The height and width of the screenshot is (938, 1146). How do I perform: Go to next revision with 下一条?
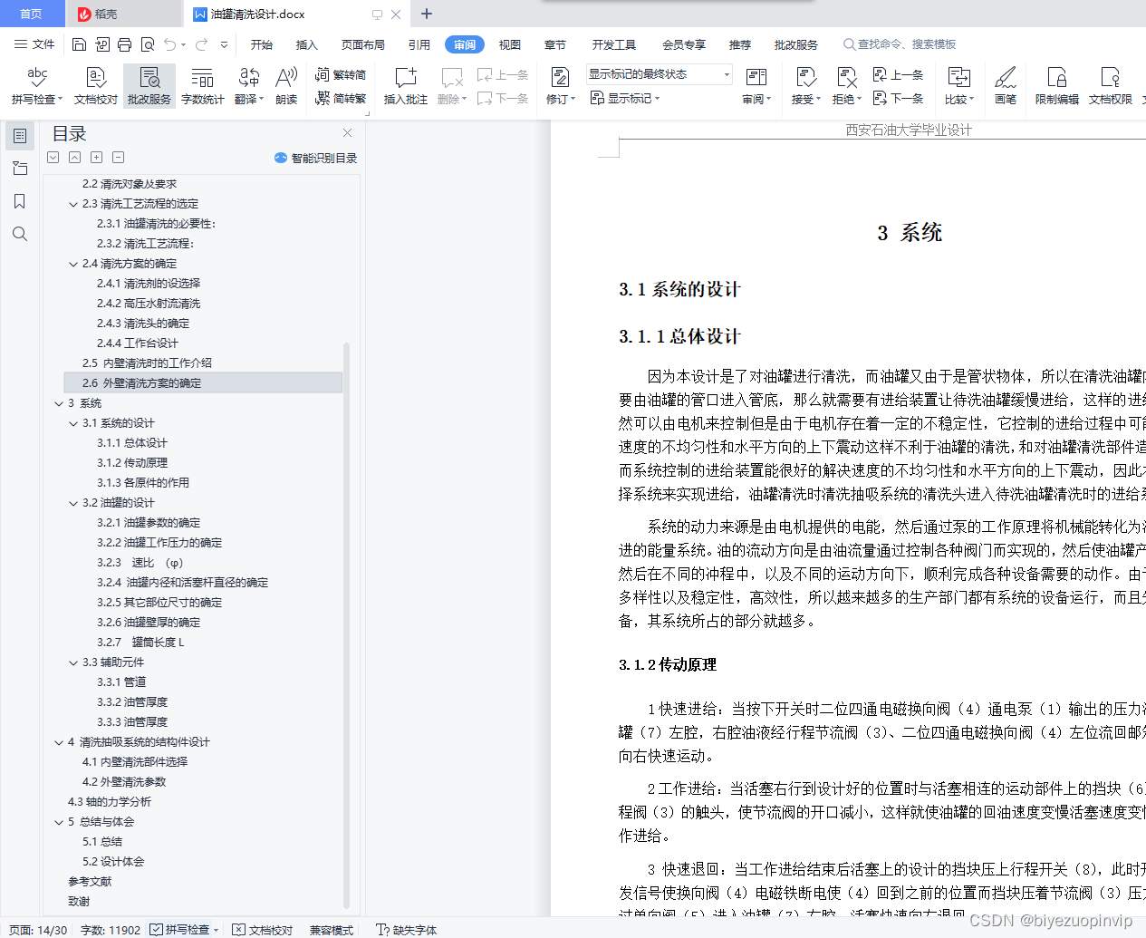899,98
